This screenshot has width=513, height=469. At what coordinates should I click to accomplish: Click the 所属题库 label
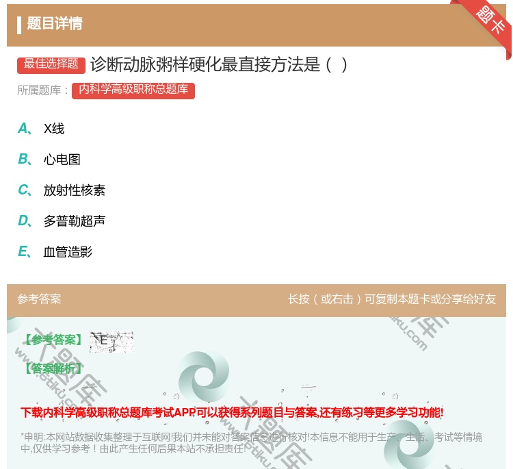pos(42,90)
